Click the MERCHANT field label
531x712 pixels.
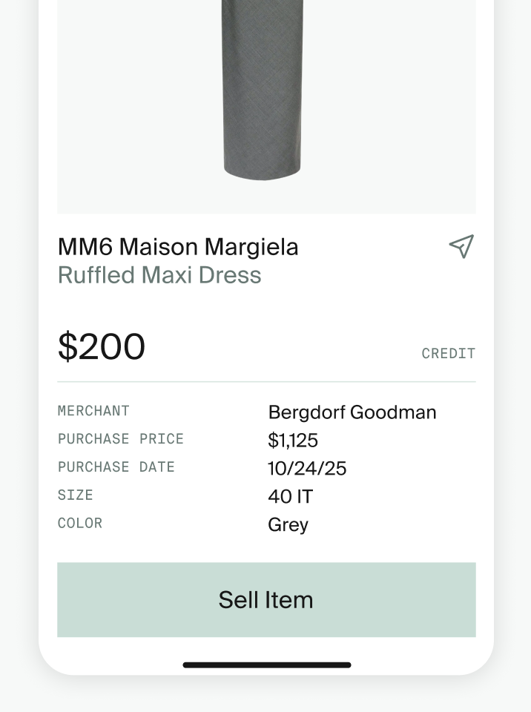pyautogui.click(x=93, y=411)
